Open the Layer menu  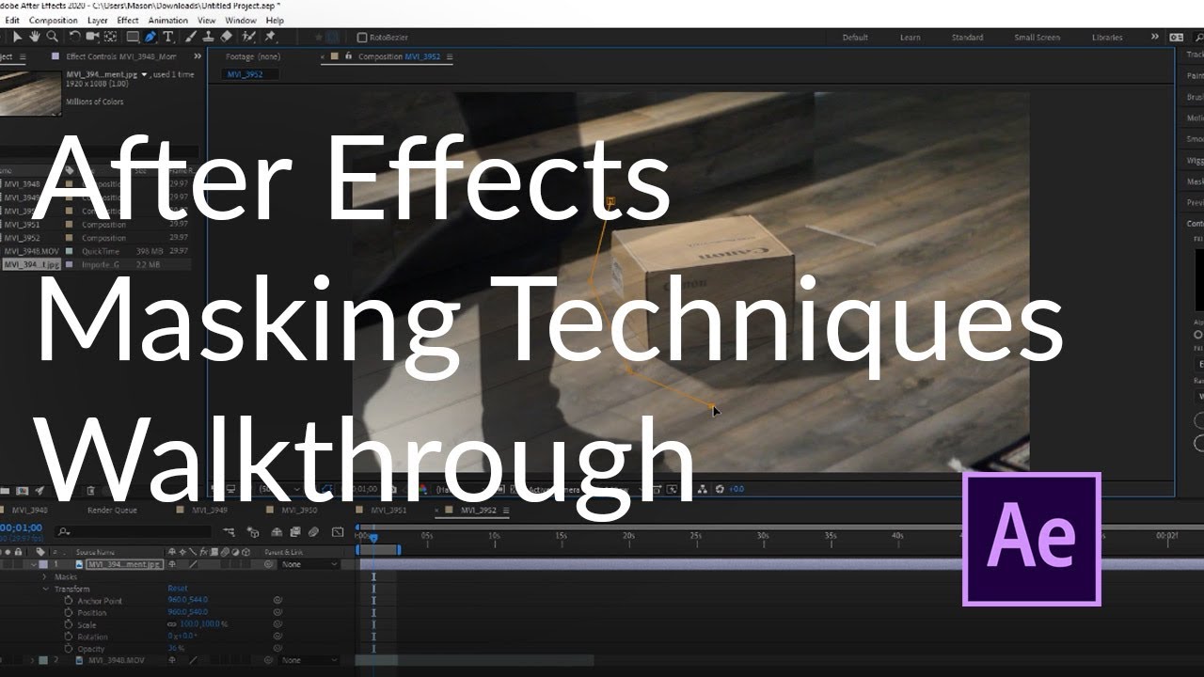click(x=97, y=20)
